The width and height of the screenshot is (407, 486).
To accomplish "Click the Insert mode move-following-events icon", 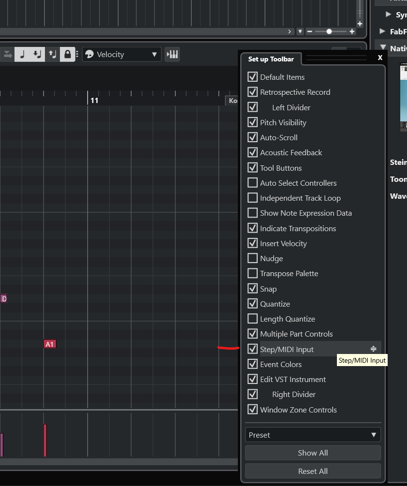I will (37, 54).
